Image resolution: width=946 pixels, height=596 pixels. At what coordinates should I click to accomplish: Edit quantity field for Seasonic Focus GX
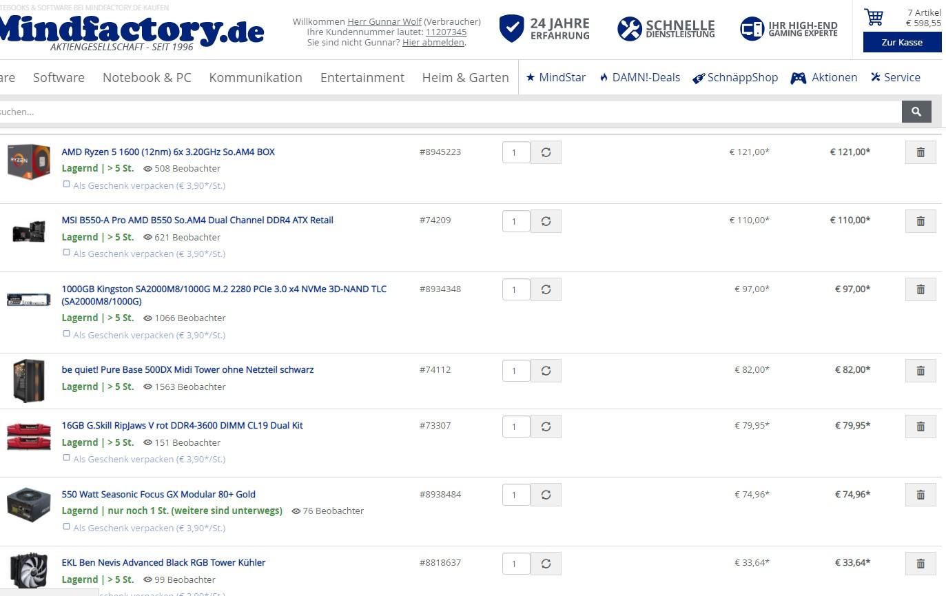(x=516, y=495)
